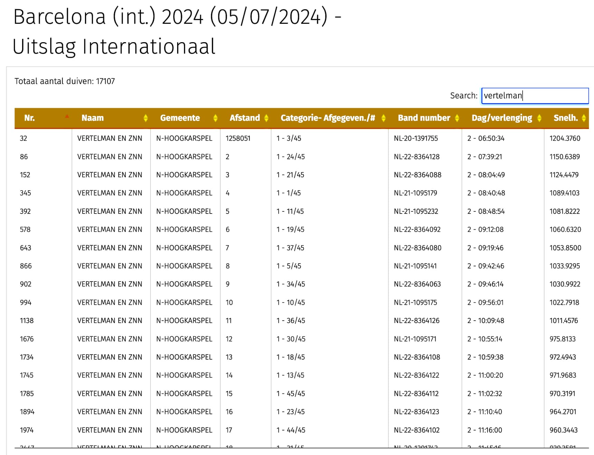The image size is (594, 455).
Task: Click time cell 2 - 09:56:01
Action: (485, 303)
